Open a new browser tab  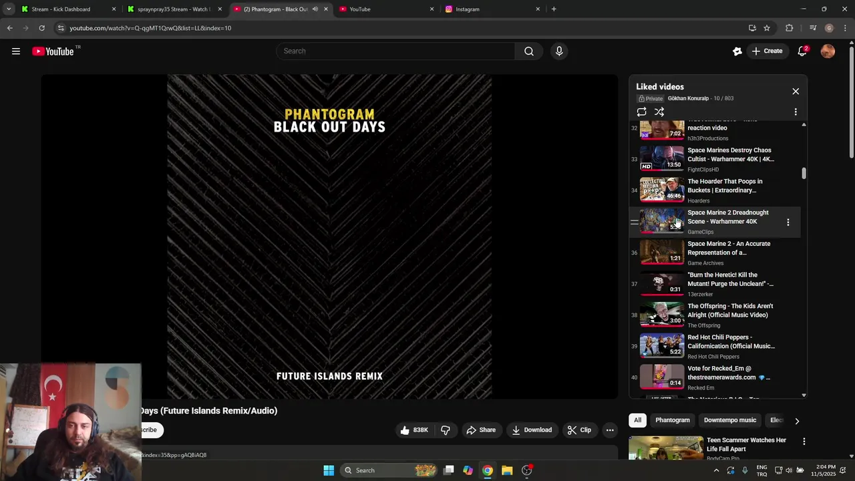point(554,9)
